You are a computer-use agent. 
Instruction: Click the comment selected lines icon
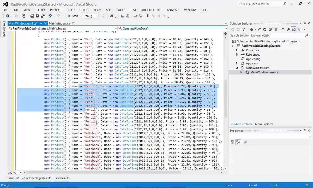click(135, 16)
